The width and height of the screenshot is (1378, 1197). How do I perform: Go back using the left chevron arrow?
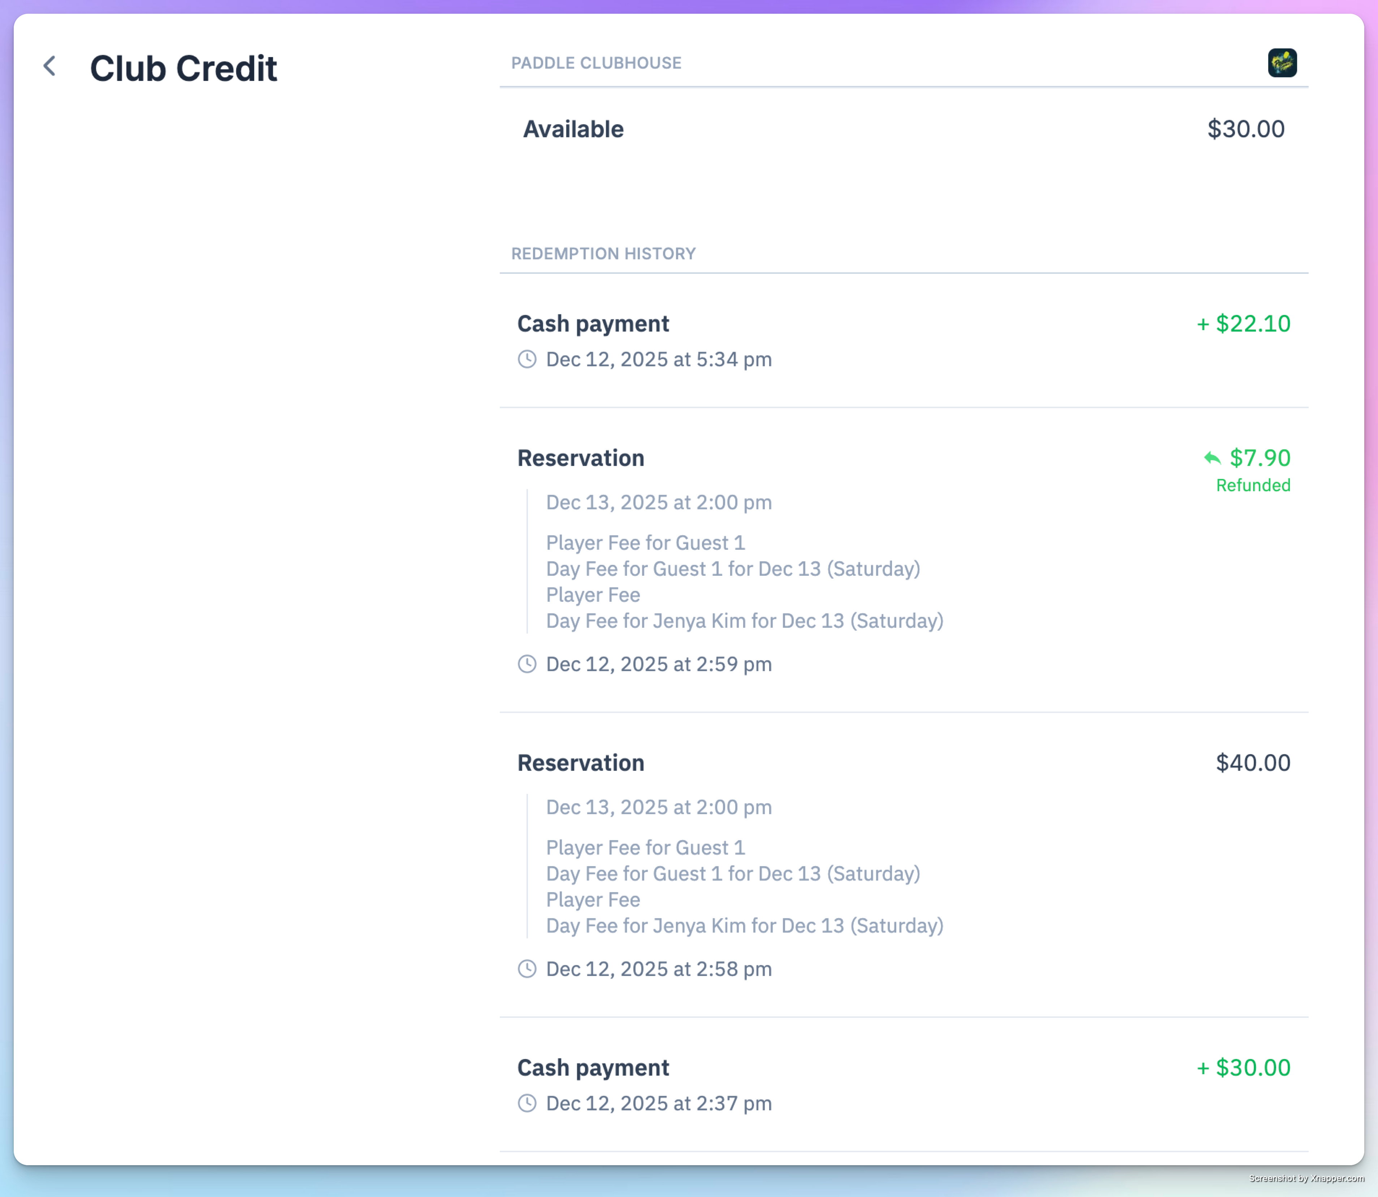[49, 65]
